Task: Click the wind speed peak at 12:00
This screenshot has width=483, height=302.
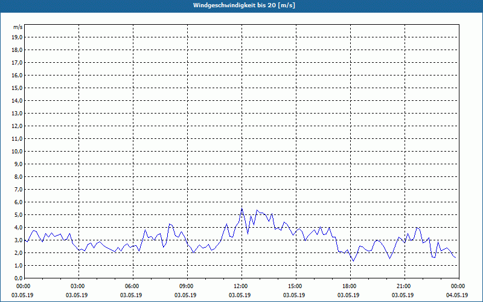Action: coord(242,208)
